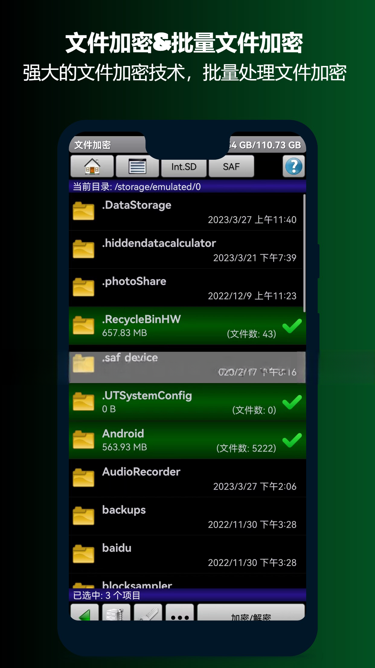The image size is (375, 668).
Task: Click the 2023/3/27 下午2:06 timestamp
Action: pos(255,486)
